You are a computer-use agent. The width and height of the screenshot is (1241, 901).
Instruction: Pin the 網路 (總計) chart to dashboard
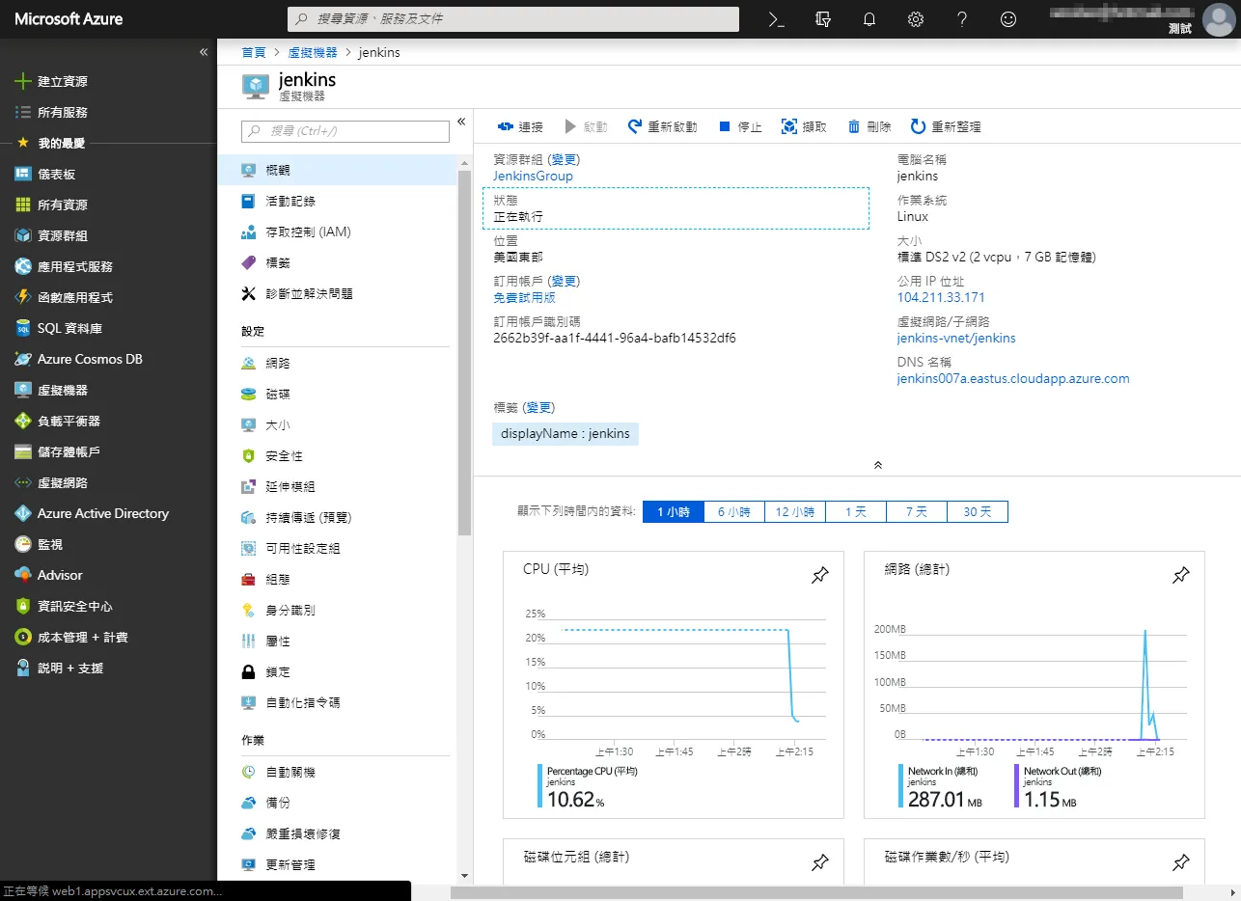pyautogui.click(x=1180, y=576)
